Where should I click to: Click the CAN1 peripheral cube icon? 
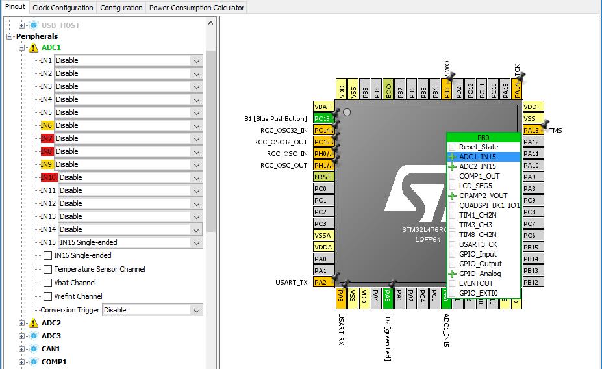click(34, 349)
